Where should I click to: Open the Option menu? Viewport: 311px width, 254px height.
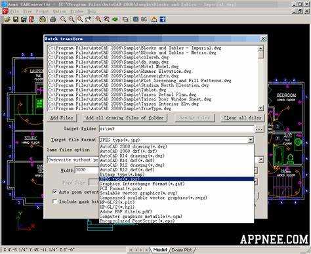click(x=60, y=11)
